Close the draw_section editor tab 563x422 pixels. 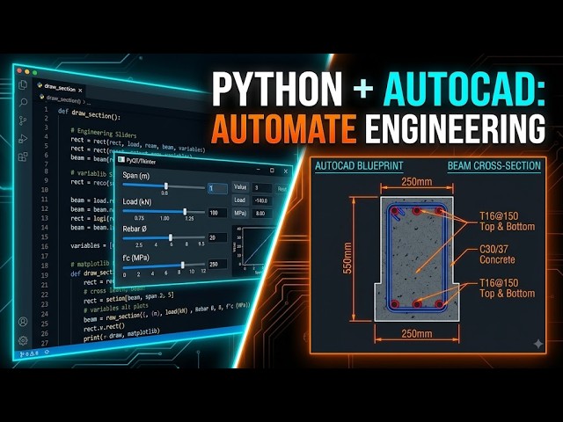80,90
